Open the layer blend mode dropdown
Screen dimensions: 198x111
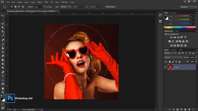click(173, 57)
